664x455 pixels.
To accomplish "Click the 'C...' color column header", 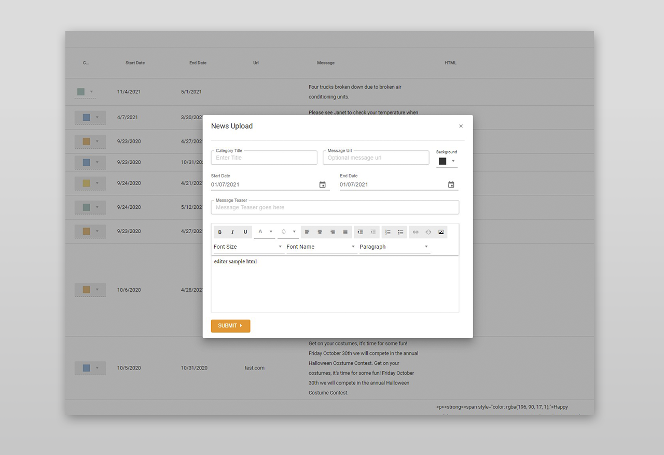I will point(86,63).
